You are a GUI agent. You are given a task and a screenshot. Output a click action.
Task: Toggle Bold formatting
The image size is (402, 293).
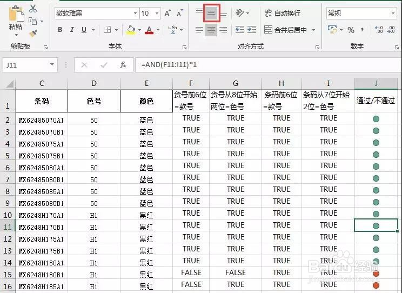pyautogui.click(x=60, y=30)
